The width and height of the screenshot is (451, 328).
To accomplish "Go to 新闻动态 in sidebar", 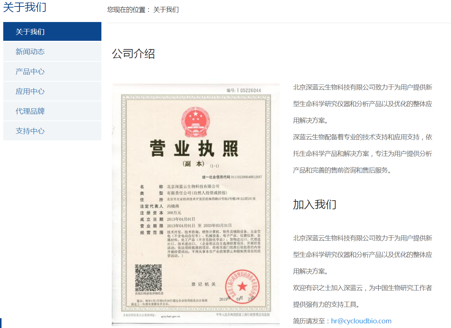I will (52, 52).
